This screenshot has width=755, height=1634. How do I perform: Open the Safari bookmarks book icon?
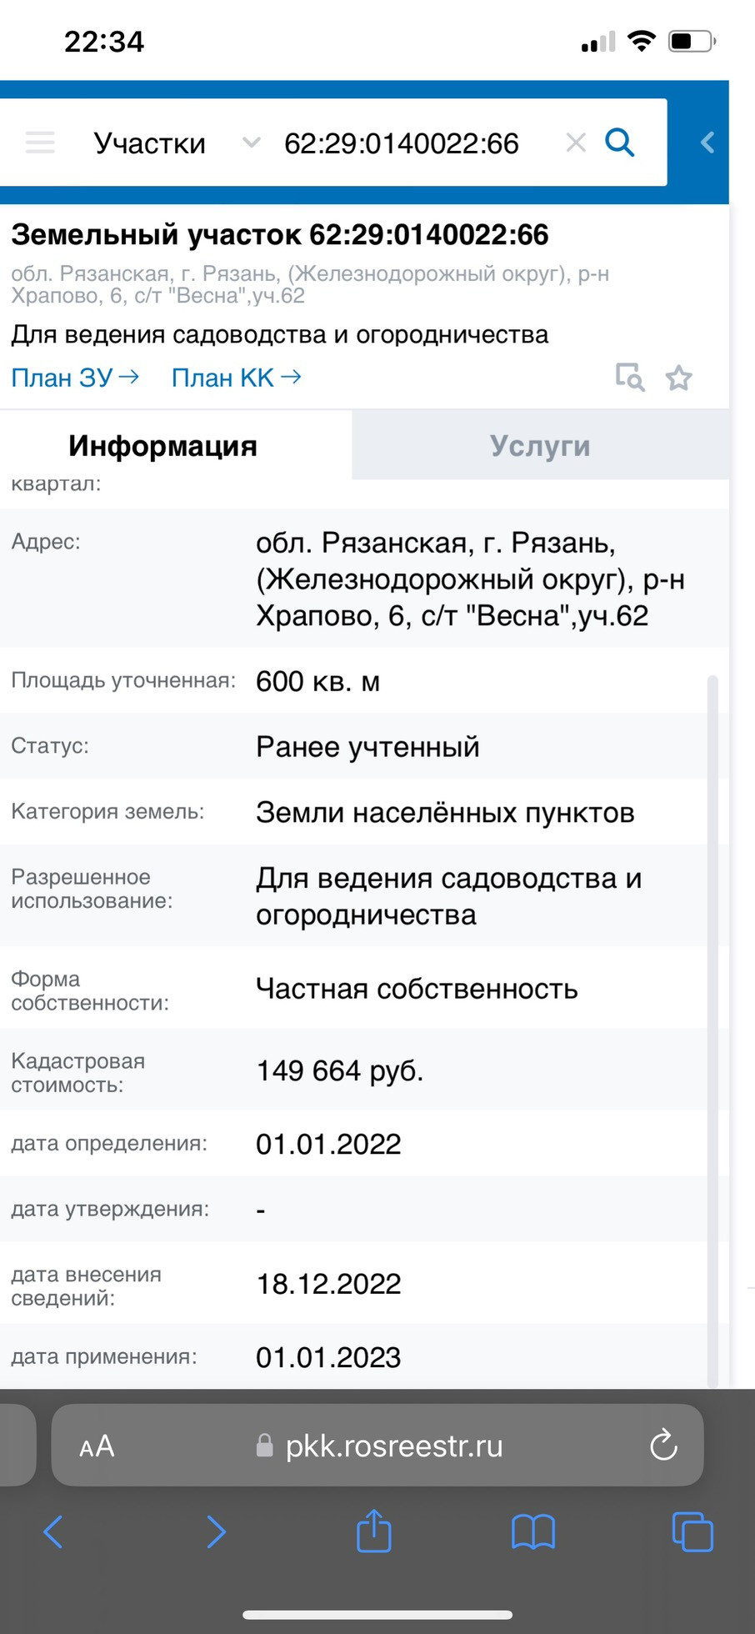coord(533,1531)
